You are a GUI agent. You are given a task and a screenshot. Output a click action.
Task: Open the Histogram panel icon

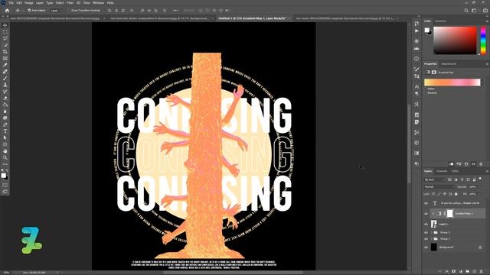coord(416,49)
